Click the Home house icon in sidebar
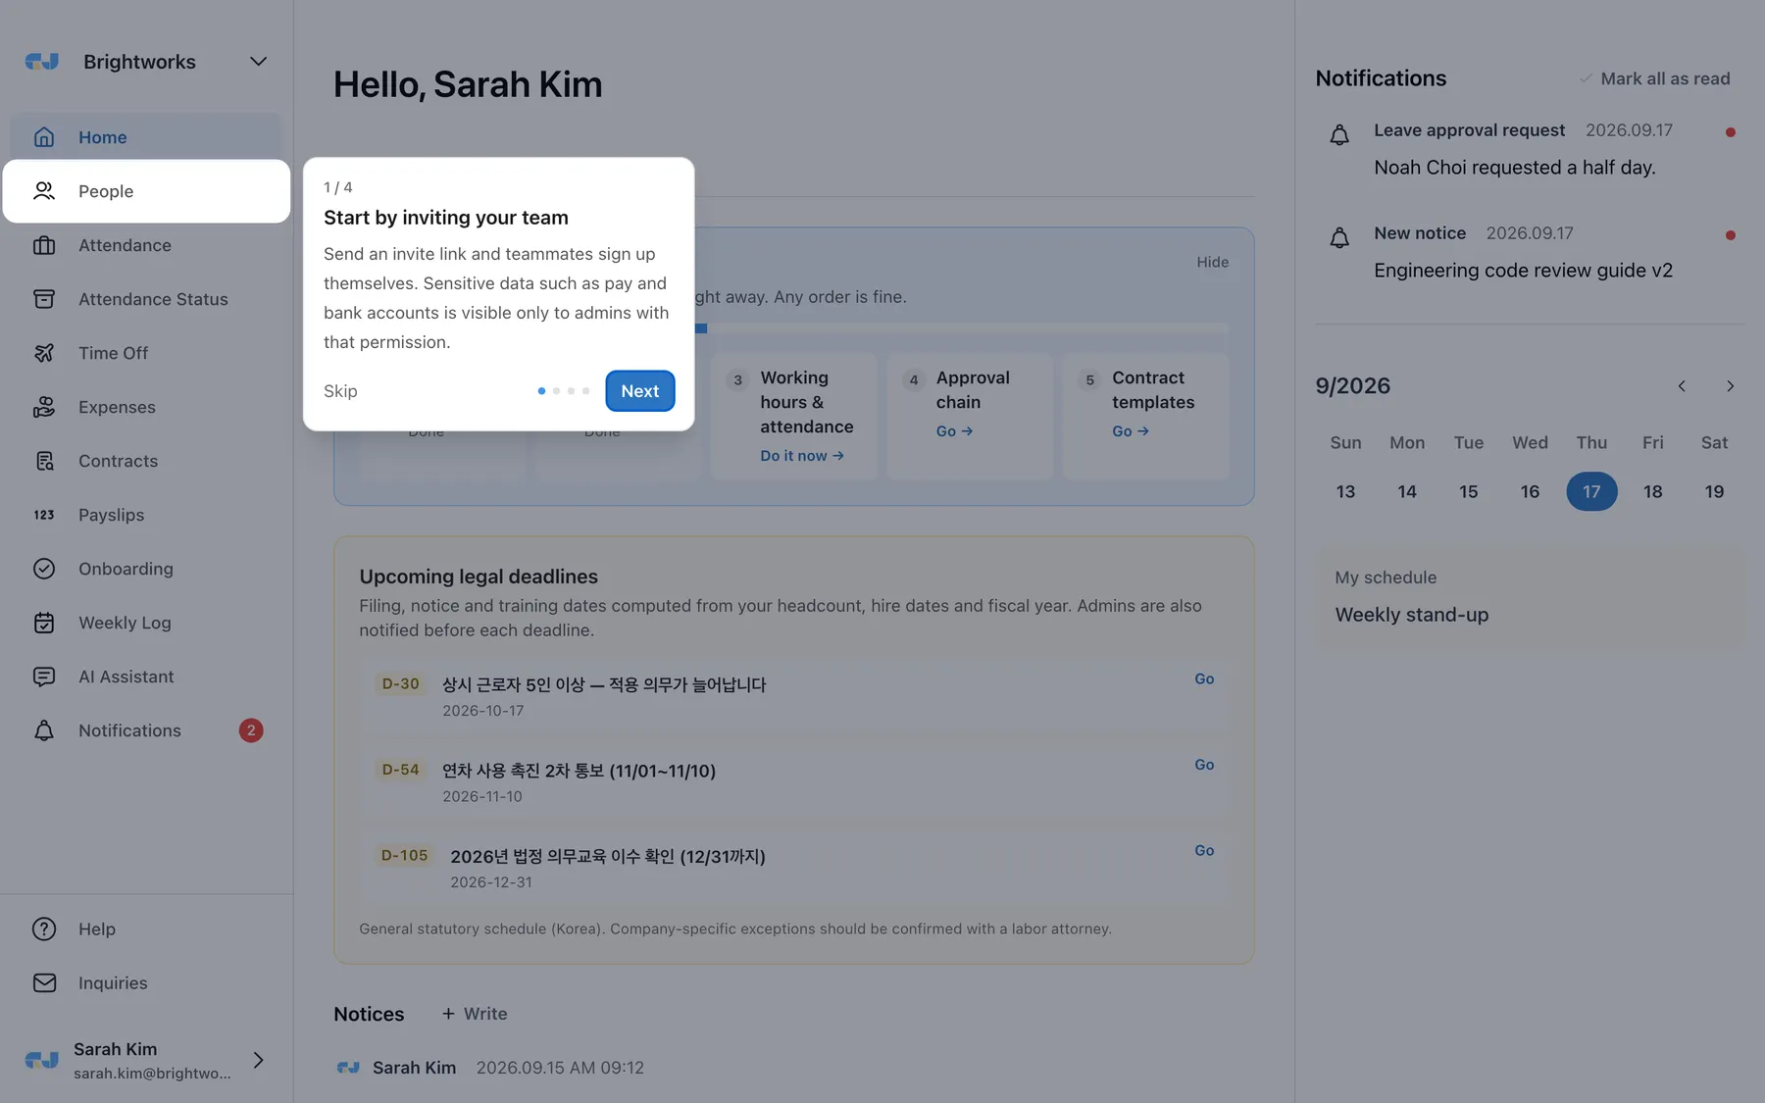The image size is (1765, 1103). point(44,137)
